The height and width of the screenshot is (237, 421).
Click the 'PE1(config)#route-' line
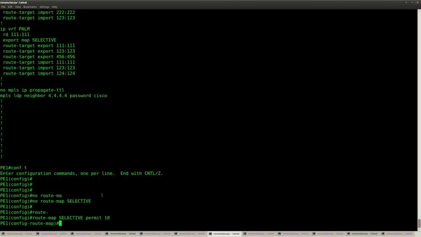coord(24,212)
